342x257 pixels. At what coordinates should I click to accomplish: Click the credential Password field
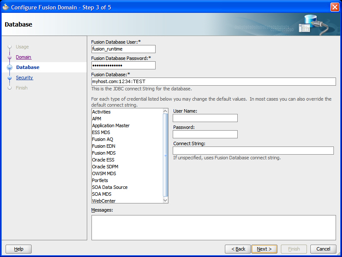(205, 134)
